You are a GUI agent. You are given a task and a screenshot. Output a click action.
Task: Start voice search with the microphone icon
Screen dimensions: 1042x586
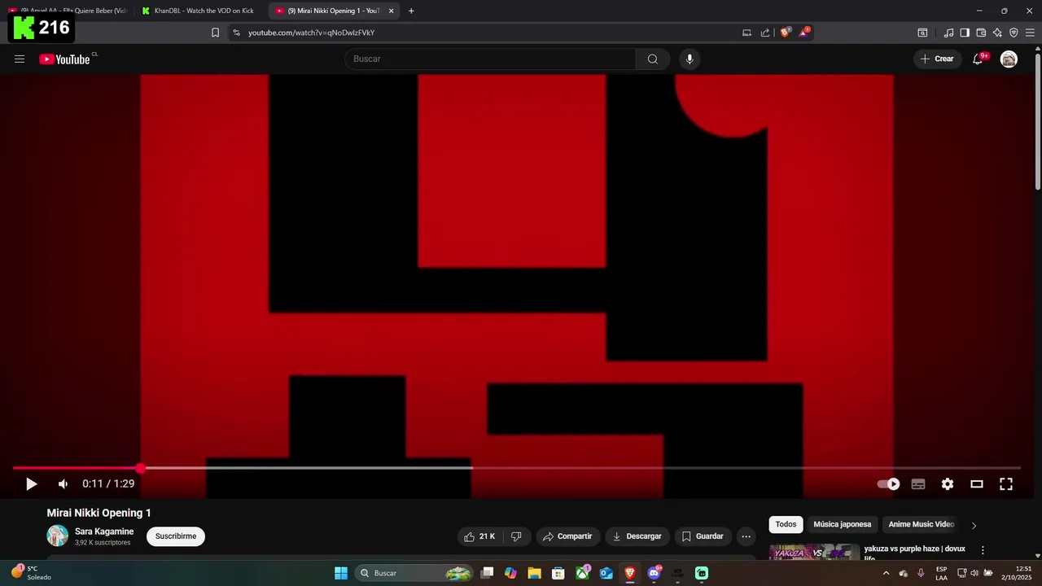[690, 59]
